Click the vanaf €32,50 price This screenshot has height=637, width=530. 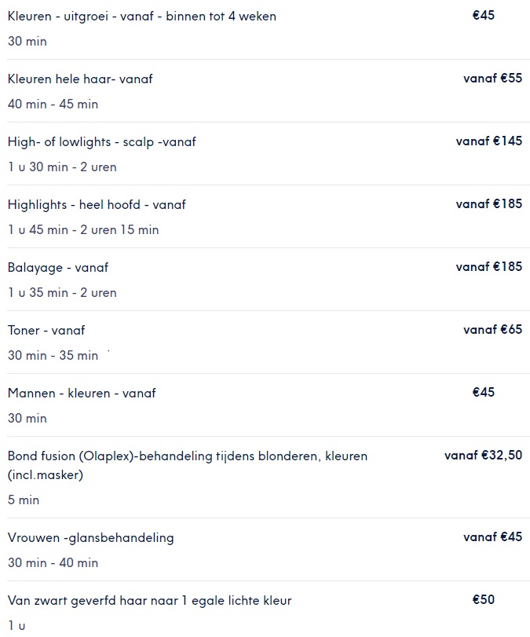click(x=484, y=455)
